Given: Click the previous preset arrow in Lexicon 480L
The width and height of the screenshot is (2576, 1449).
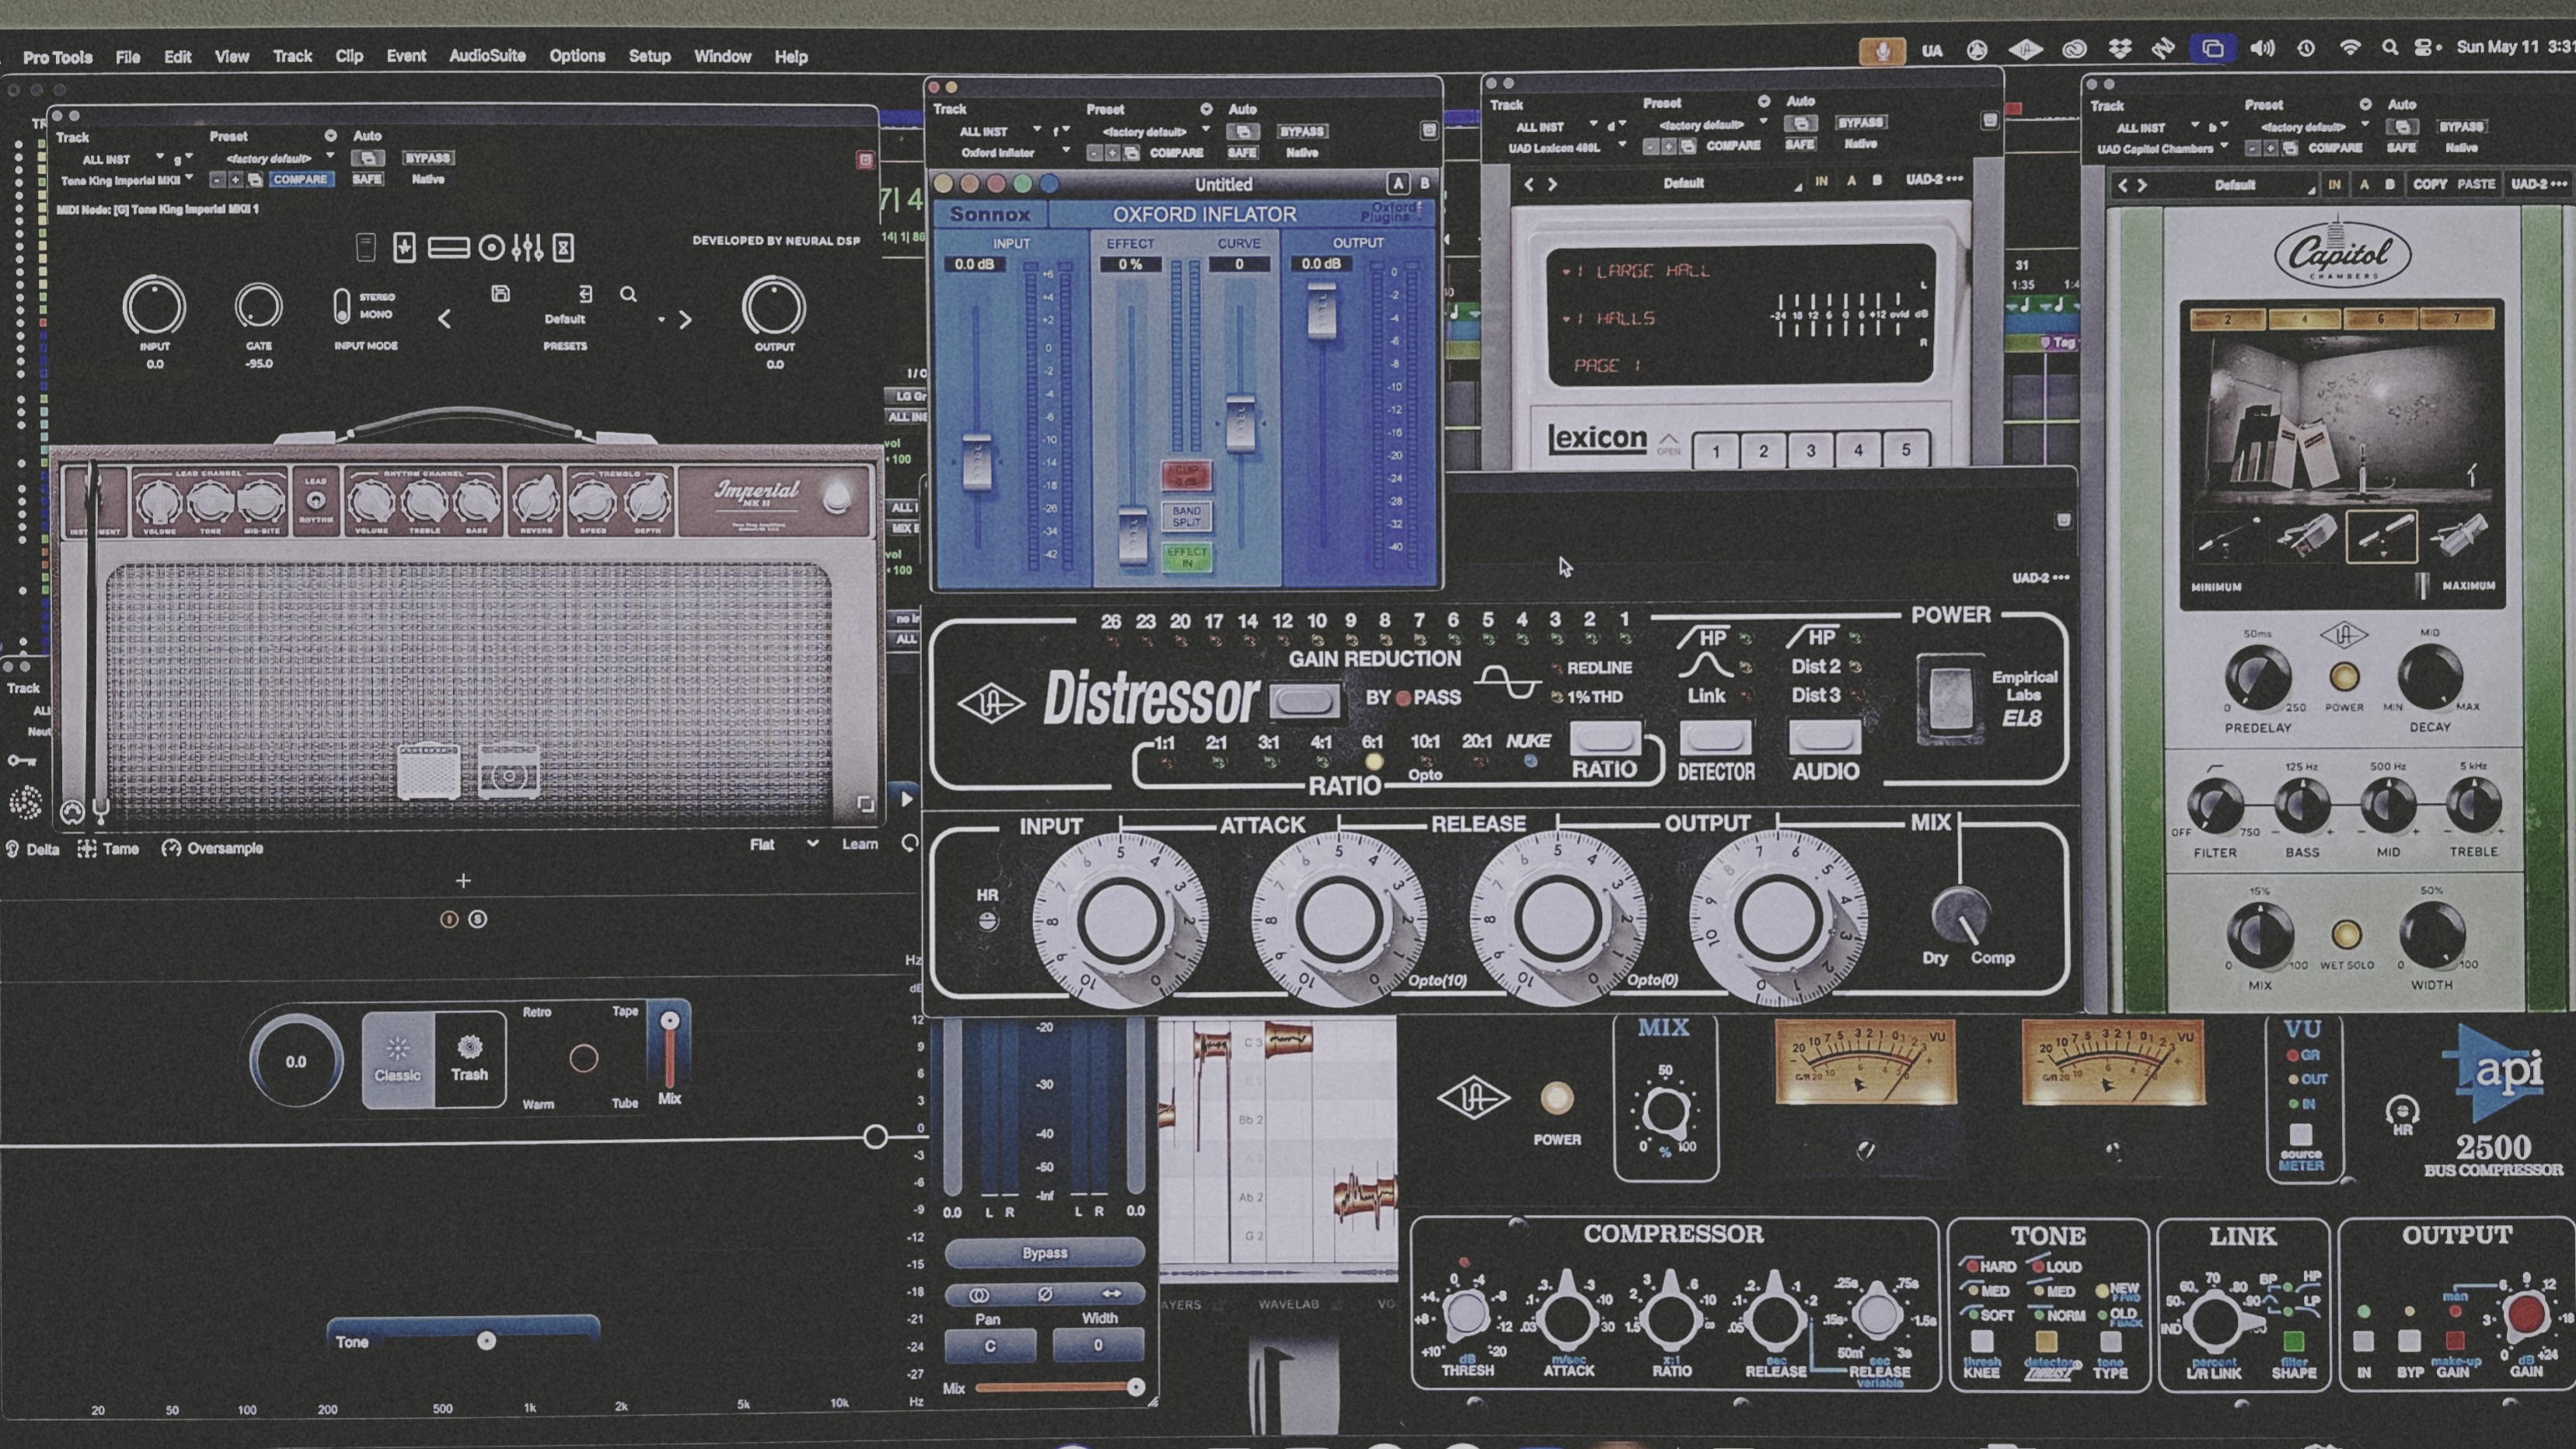Looking at the screenshot, I should pos(1528,184).
